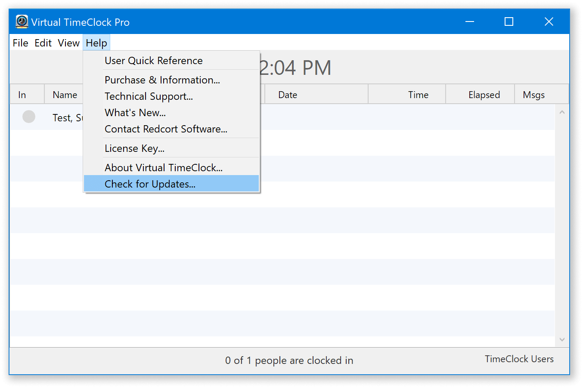Sort by the Elapsed column header
This screenshot has height=388, width=583.
click(x=480, y=95)
